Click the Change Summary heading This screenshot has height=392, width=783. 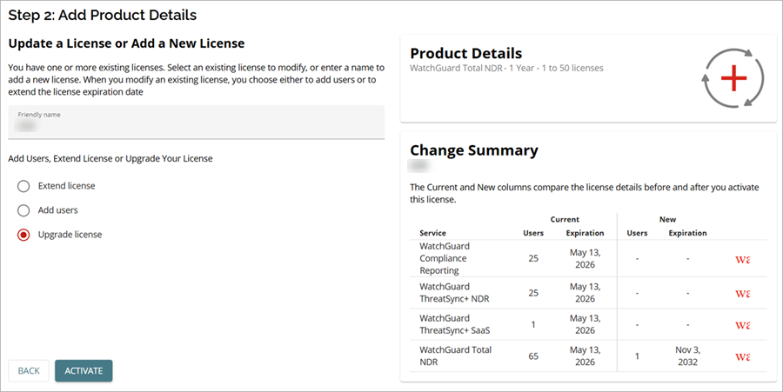(474, 150)
